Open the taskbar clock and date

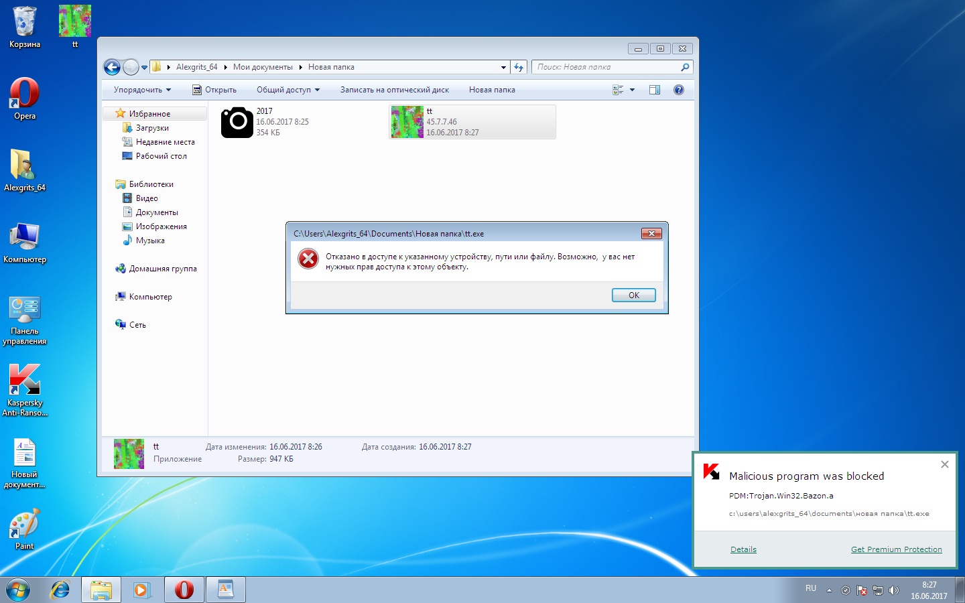click(929, 590)
